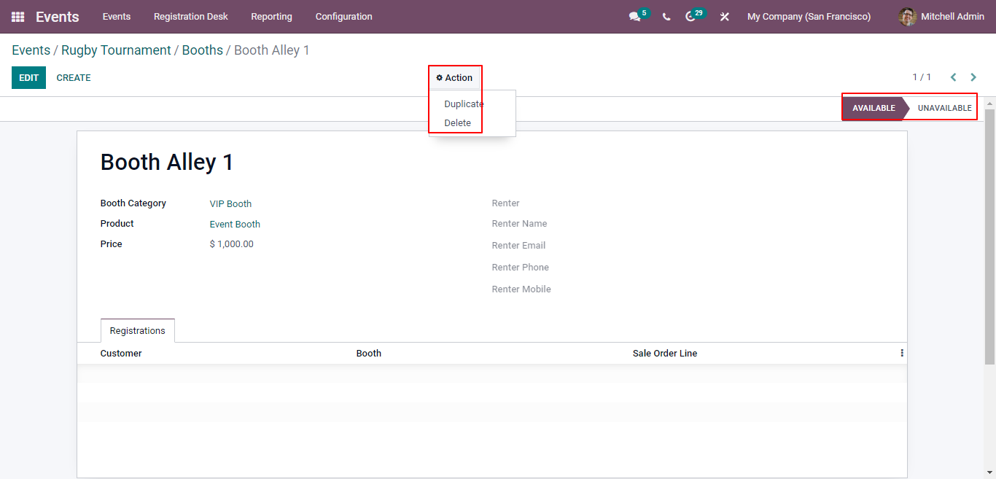Click the phone calls icon
The height and width of the screenshot is (479, 996).
coord(666,16)
